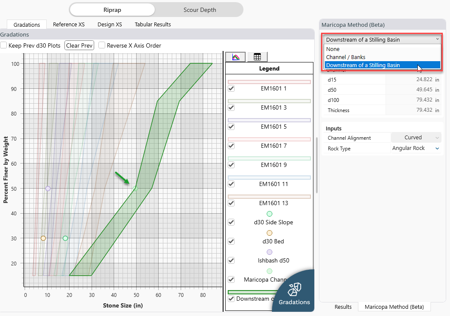Open the Gradations tab
This screenshot has height=316, width=450.
(27, 24)
